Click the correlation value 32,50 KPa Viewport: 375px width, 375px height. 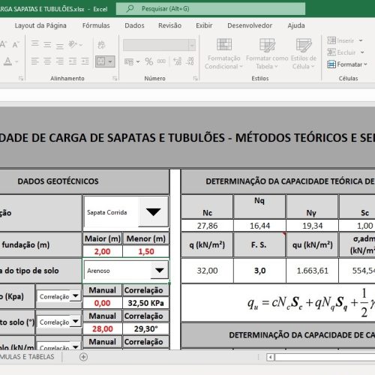pos(146,303)
